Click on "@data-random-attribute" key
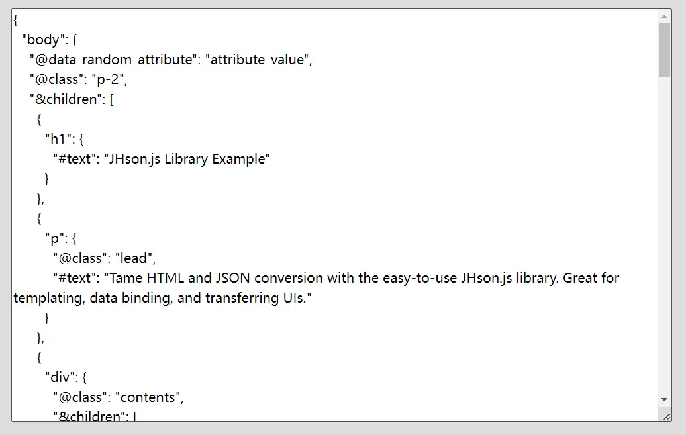This screenshot has height=435, width=686. (115, 60)
